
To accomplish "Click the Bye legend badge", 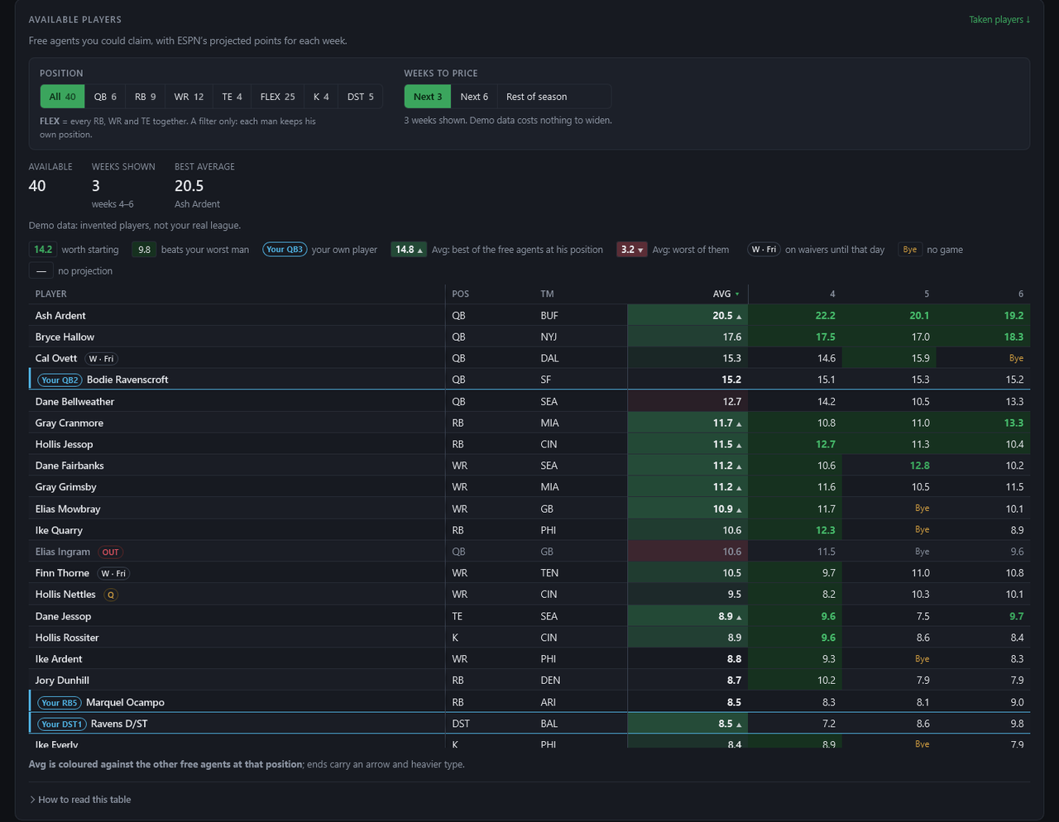I will point(909,249).
